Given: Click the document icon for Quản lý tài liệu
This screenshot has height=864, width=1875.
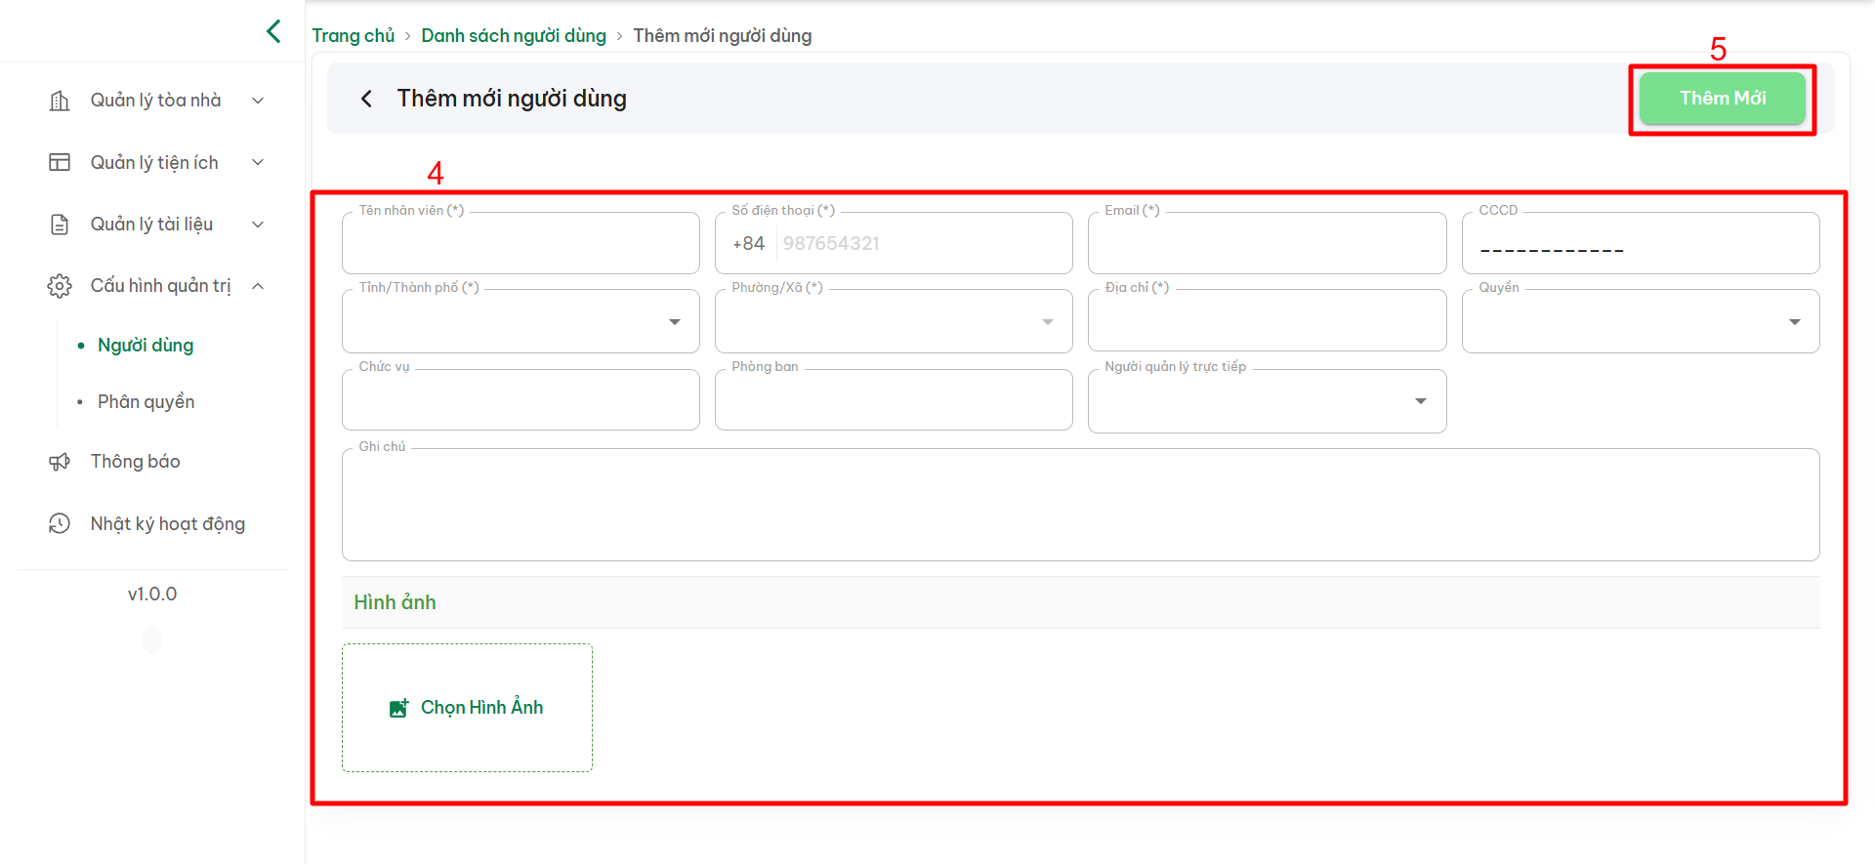Looking at the screenshot, I should (60, 225).
